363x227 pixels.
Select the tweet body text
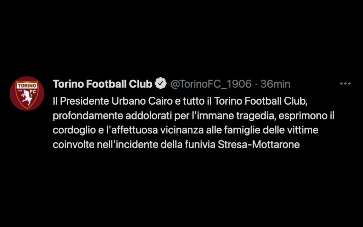coord(184,122)
